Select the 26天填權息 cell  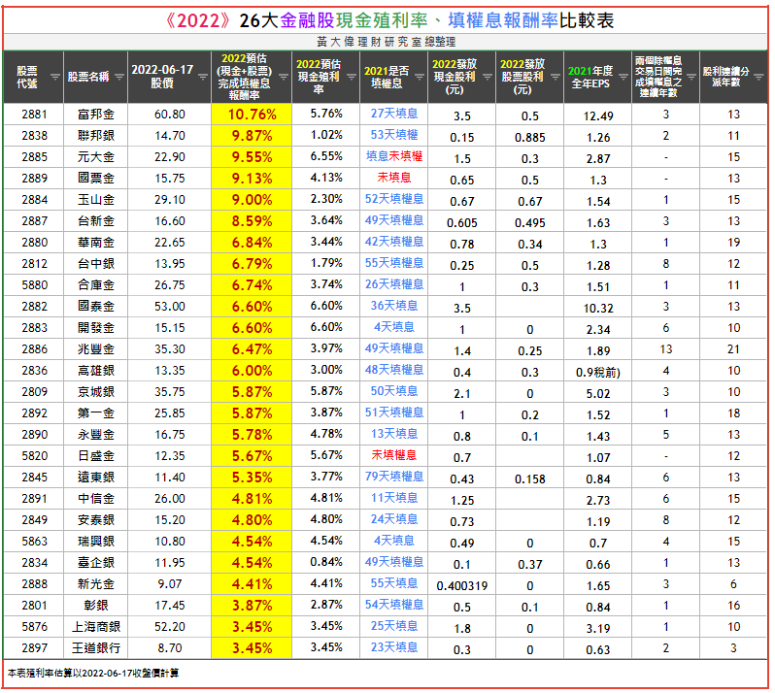394,284
